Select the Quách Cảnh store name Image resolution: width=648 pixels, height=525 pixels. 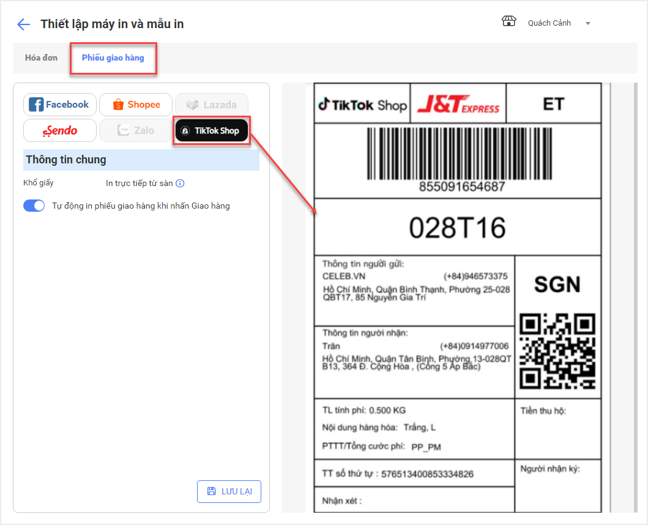pyautogui.click(x=549, y=23)
